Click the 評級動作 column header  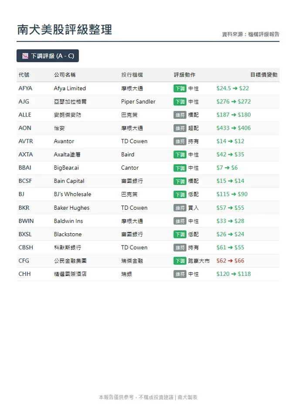tap(185, 75)
